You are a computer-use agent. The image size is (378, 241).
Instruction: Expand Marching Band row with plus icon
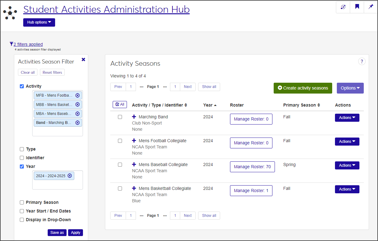tap(134, 117)
